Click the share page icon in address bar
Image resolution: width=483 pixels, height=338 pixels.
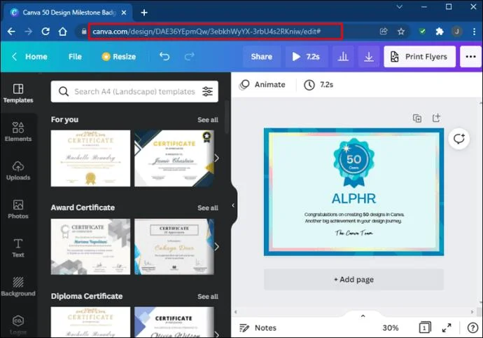tap(384, 31)
